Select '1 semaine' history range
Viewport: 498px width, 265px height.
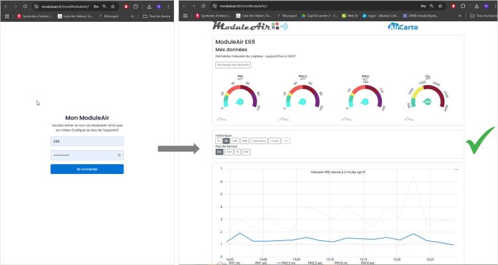(259, 141)
